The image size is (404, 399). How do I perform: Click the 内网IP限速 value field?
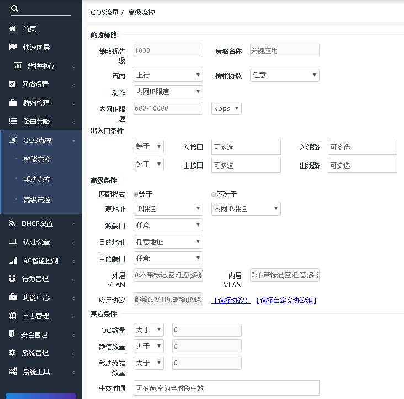(168, 108)
